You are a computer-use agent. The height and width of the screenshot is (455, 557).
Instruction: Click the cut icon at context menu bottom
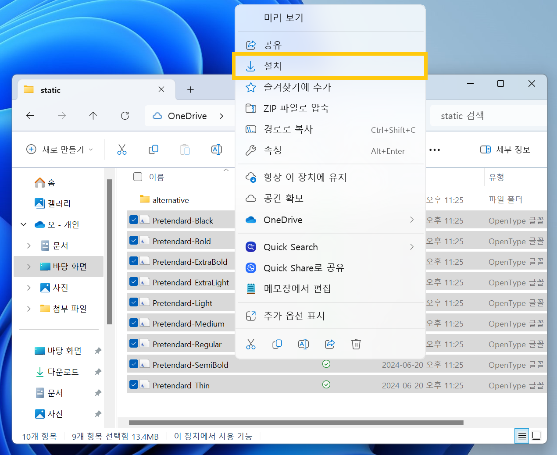(x=251, y=344)
